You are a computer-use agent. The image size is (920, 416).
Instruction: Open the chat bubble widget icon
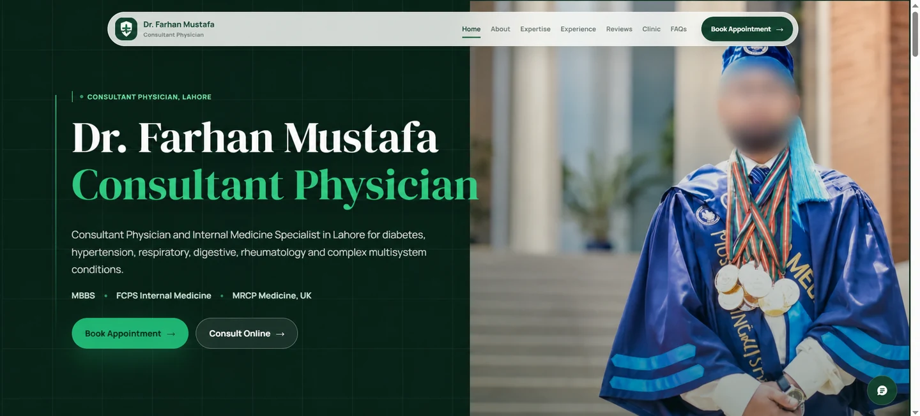(x=882, y=390)
